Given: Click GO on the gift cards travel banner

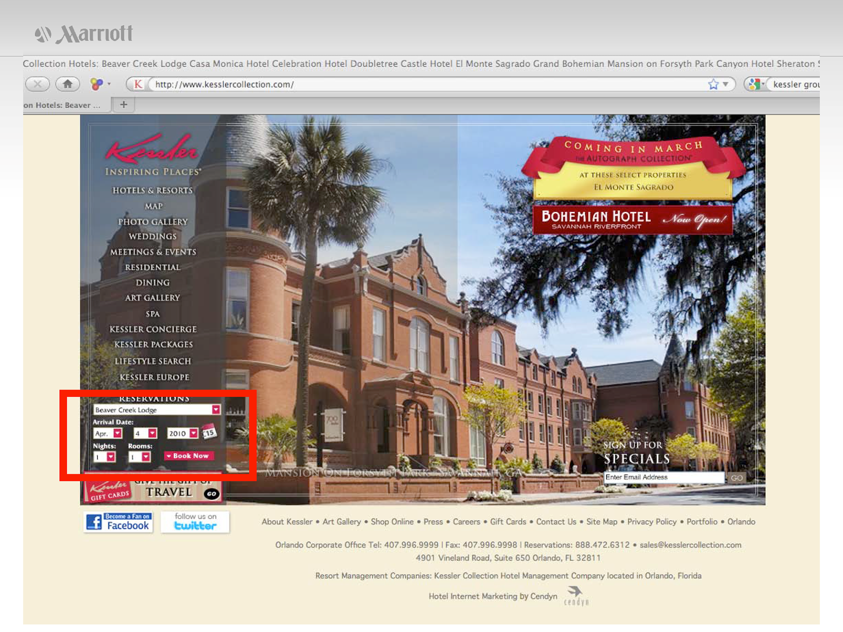Looking at the screenshot, I should [x=212, y=493].
